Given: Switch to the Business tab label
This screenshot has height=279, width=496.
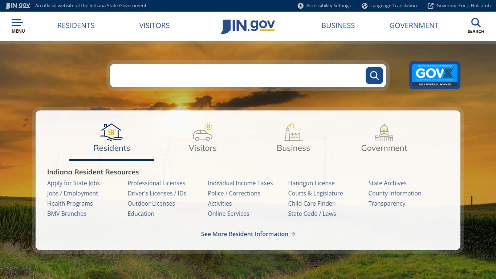Looking at the screenshot, I should pyautogui.click(x=293, y=148).
